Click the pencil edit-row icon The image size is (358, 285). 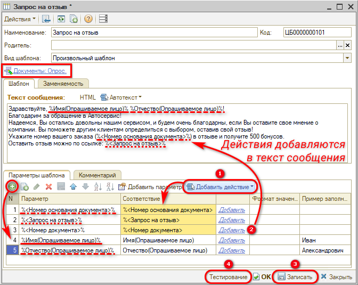coord(37,187)
